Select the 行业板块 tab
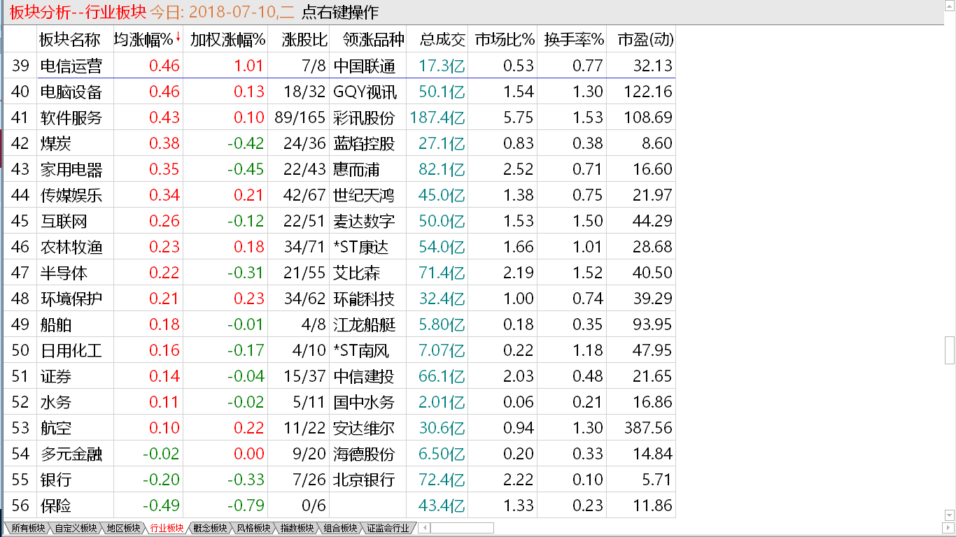Image resolution: width=956 pixels, height=537 pixels. (167, 528)
